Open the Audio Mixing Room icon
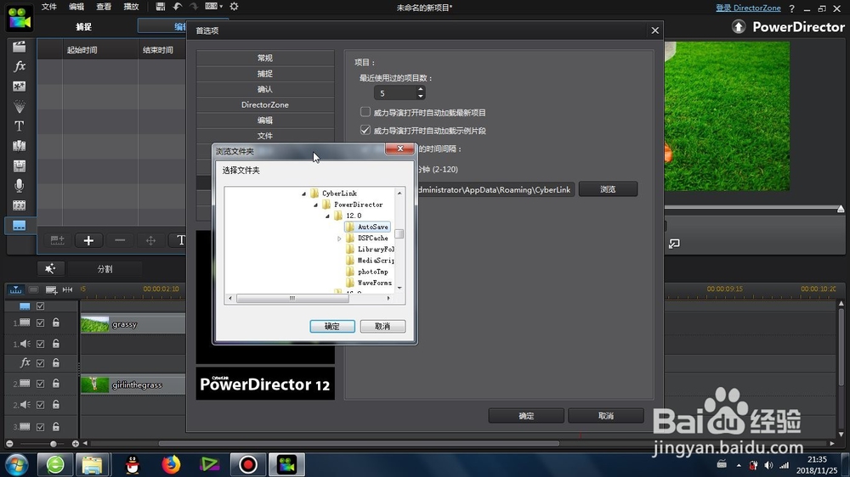Image resolution: width=850 pixels, height=477 pixels. (x=19, y=166)
